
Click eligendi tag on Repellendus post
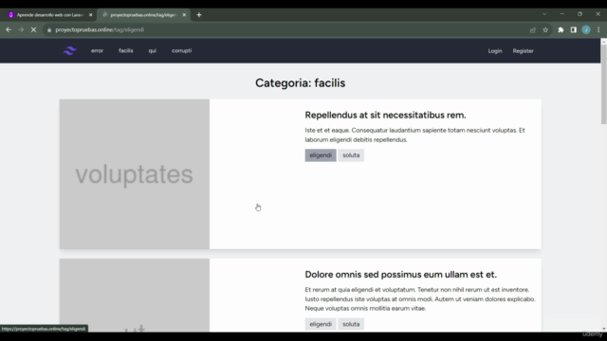[321, 155]
